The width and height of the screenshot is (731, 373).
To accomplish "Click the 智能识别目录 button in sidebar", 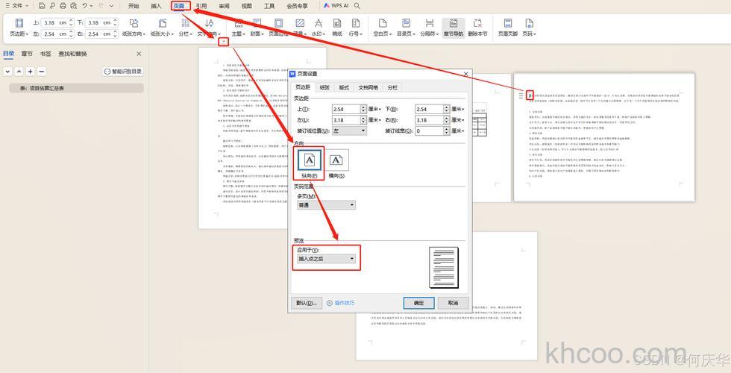I will pyautogui.click(x=123, y=72).
